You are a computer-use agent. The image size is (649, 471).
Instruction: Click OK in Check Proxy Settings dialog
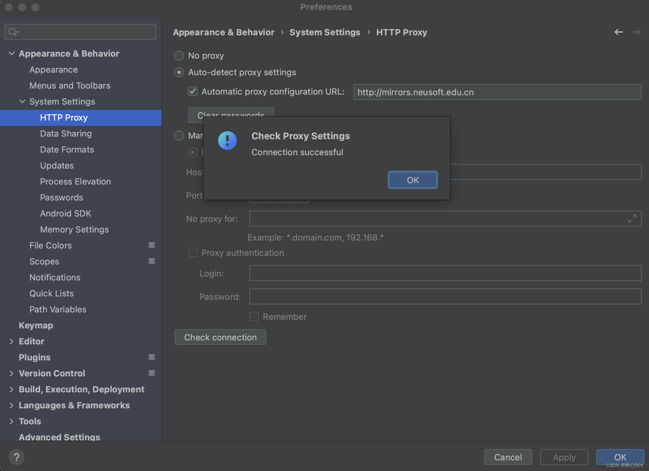pyautogui.click(x=413, y=180)
